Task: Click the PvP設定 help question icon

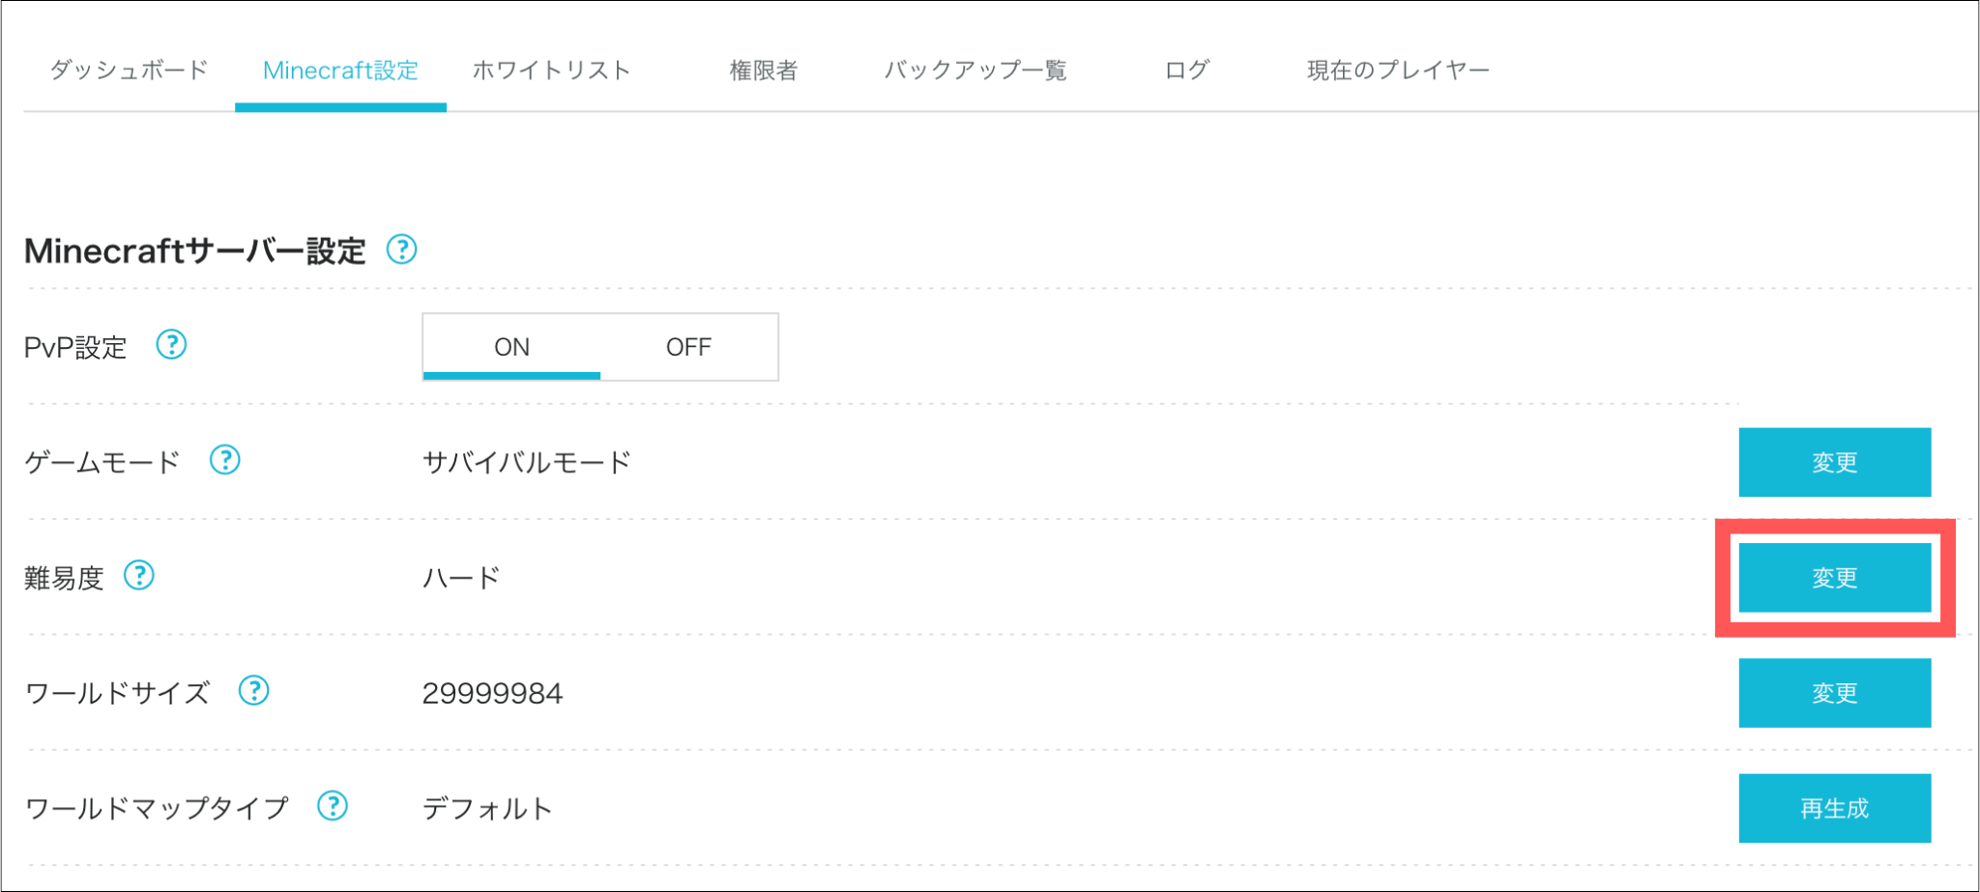Action: 171,344
